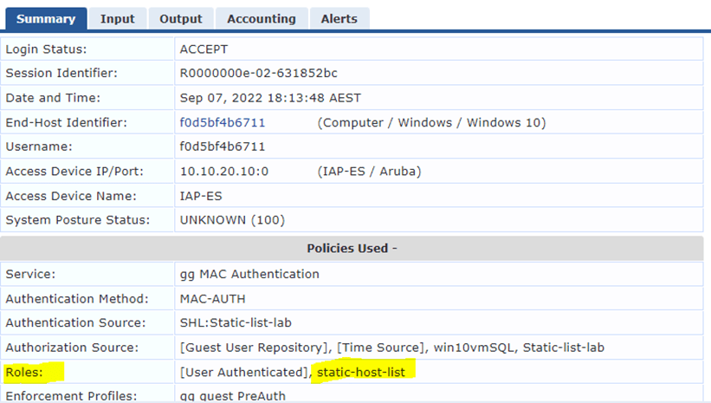
Task: Click the highlighted static-host-list role
Action: (366, 373)
